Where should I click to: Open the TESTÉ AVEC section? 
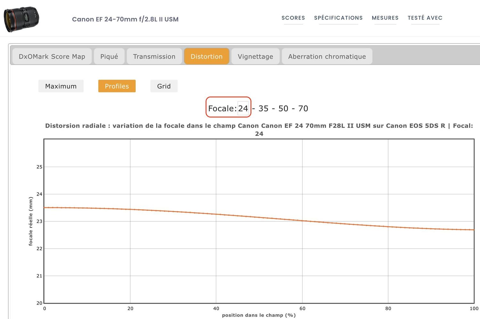coord(425,18)
